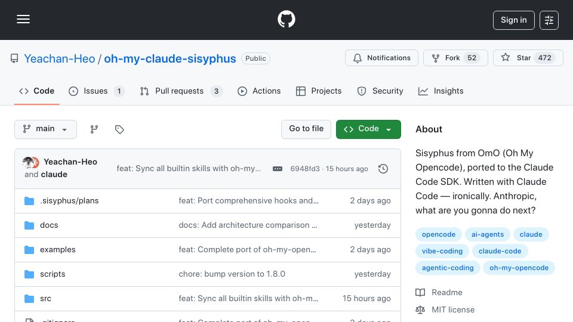Click the Pull requests count badge 3
Viewport: 573px width, 322px height.
point(216,91)
